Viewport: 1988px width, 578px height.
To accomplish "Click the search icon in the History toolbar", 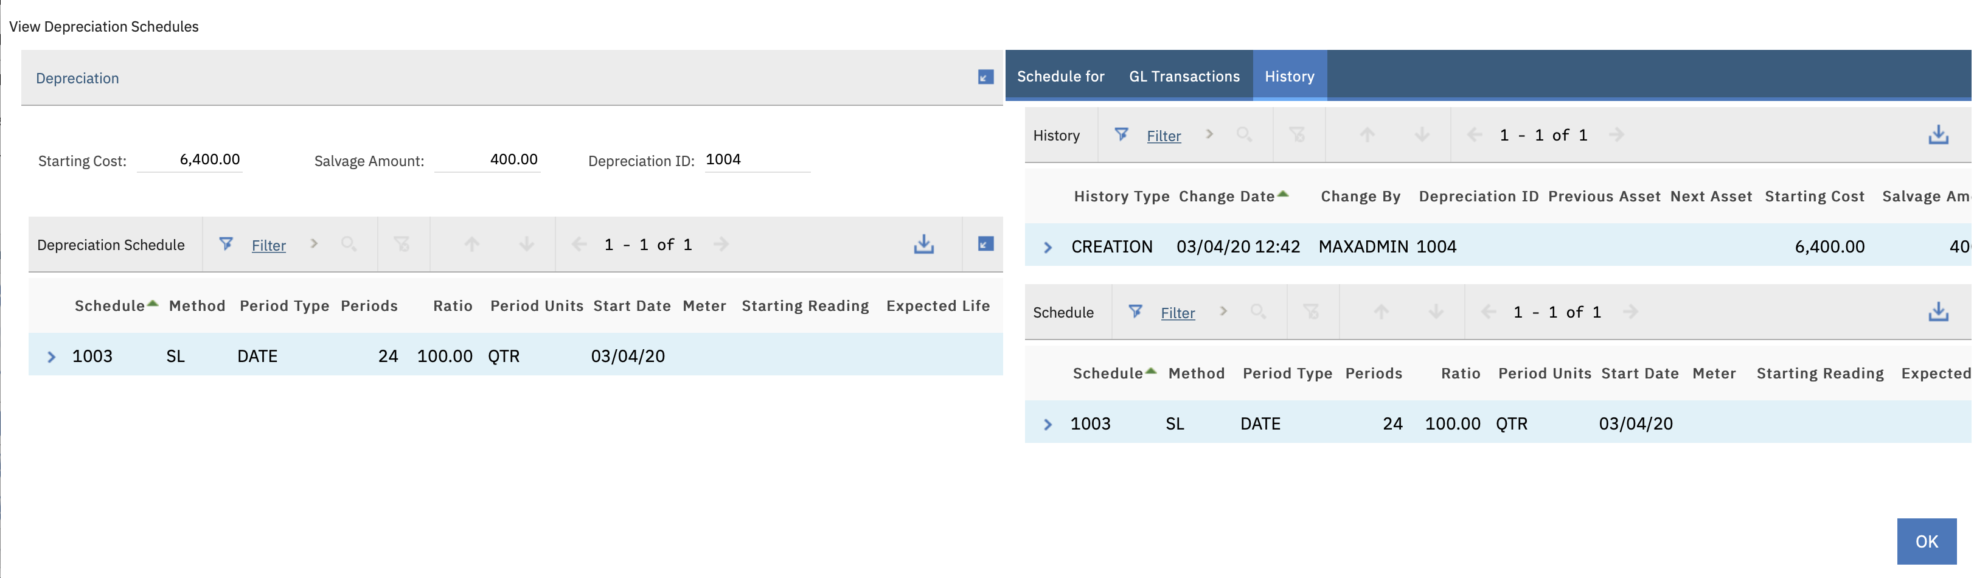I will click(1244, 135).
